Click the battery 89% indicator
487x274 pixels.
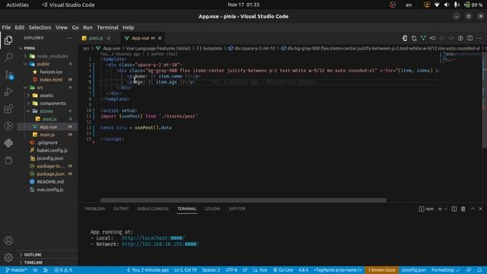[474, 5]
